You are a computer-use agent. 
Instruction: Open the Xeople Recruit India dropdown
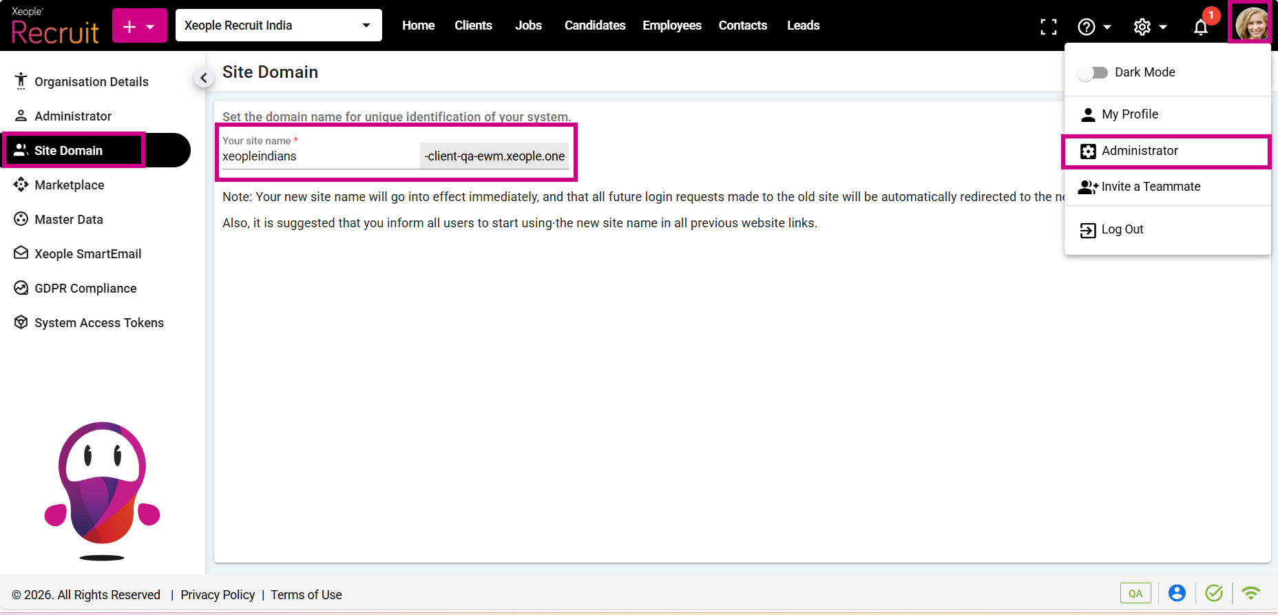(278, 25)
